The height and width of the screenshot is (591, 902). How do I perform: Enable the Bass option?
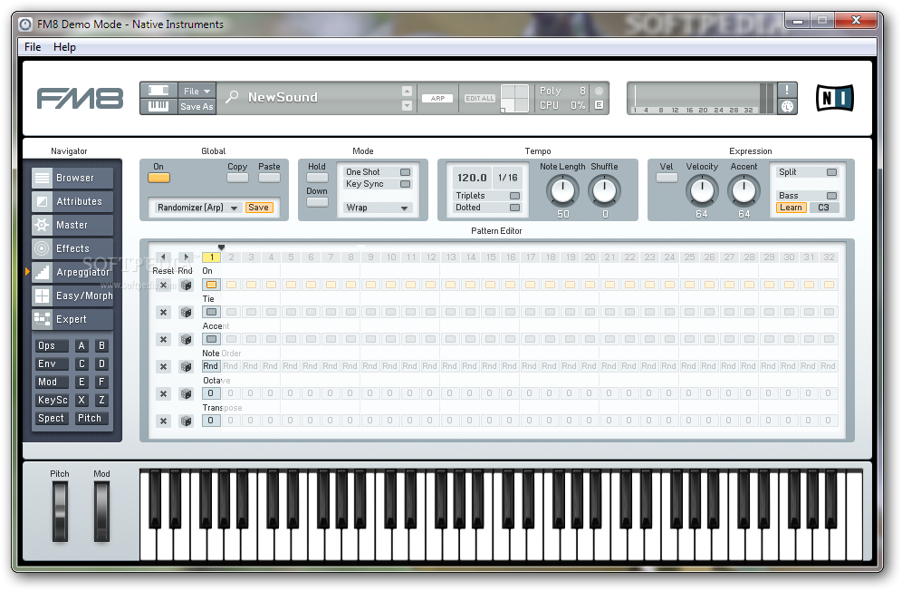832,196
